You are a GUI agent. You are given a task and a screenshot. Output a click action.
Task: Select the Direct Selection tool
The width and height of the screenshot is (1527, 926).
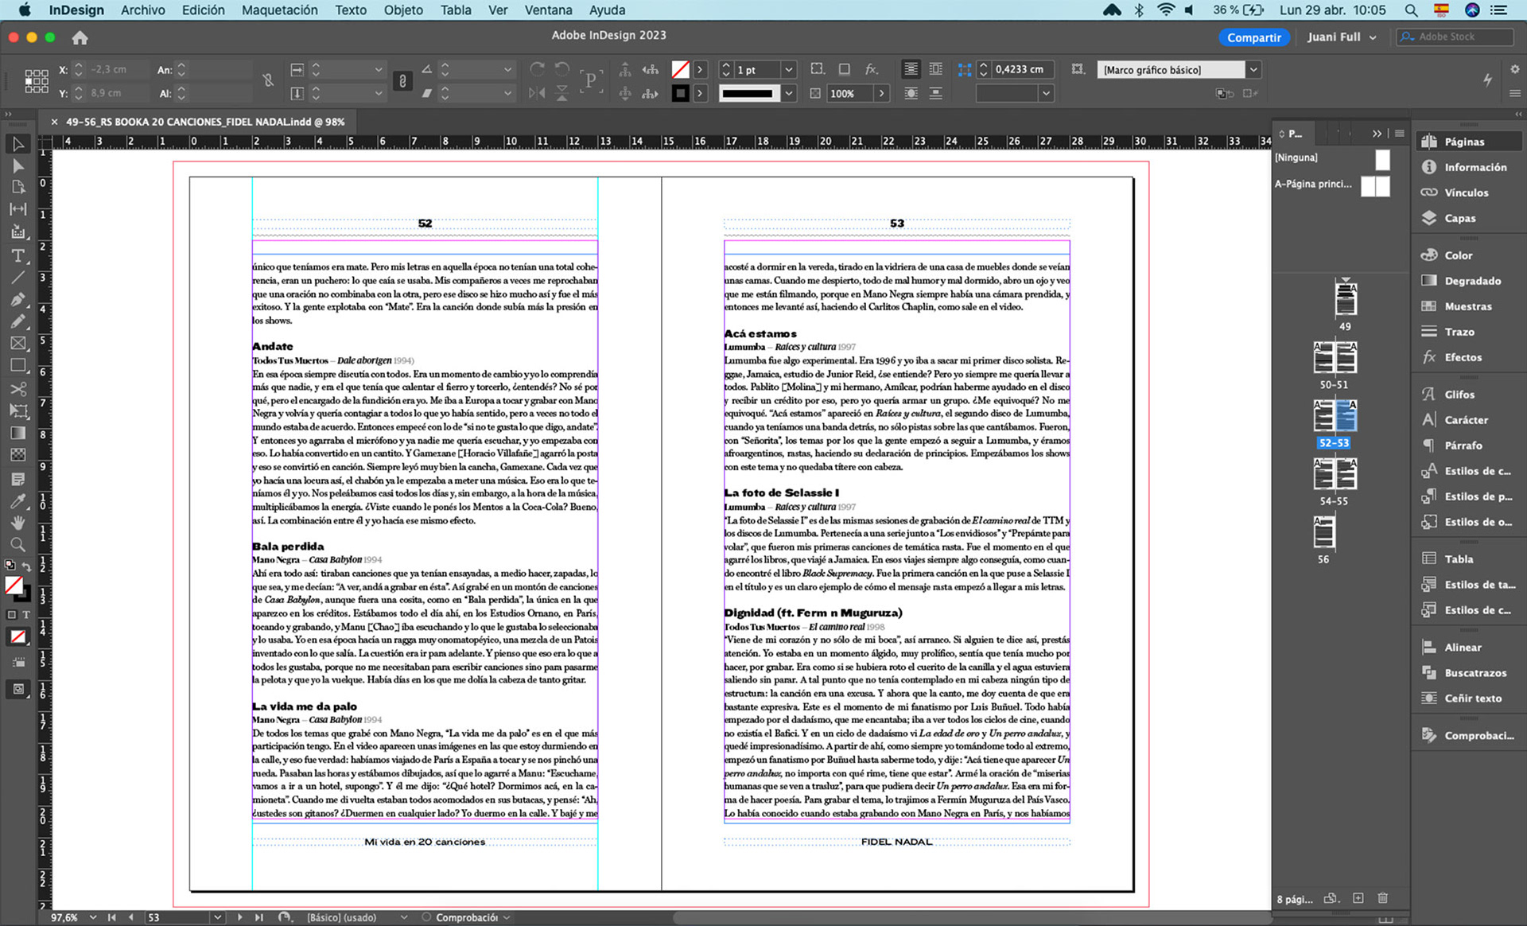[17, 165]
